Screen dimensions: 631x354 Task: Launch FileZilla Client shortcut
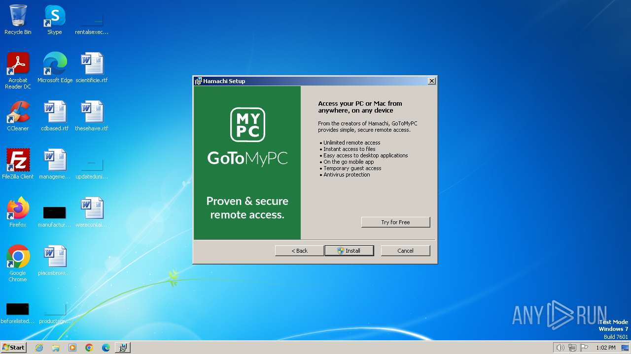click(18, 164)
